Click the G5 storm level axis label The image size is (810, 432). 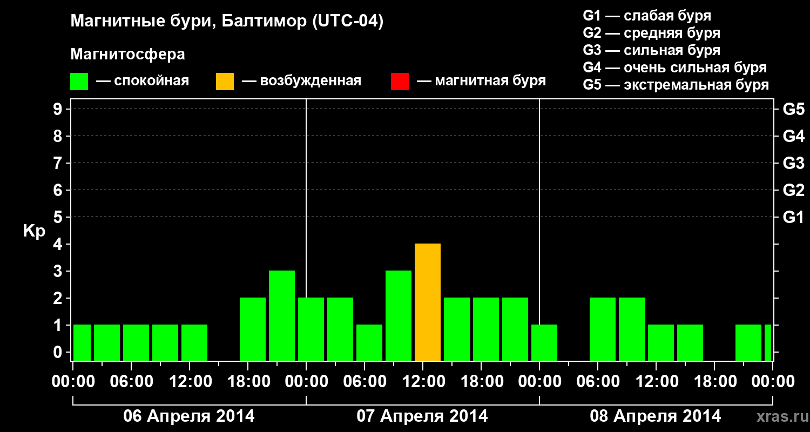[793, 109]
